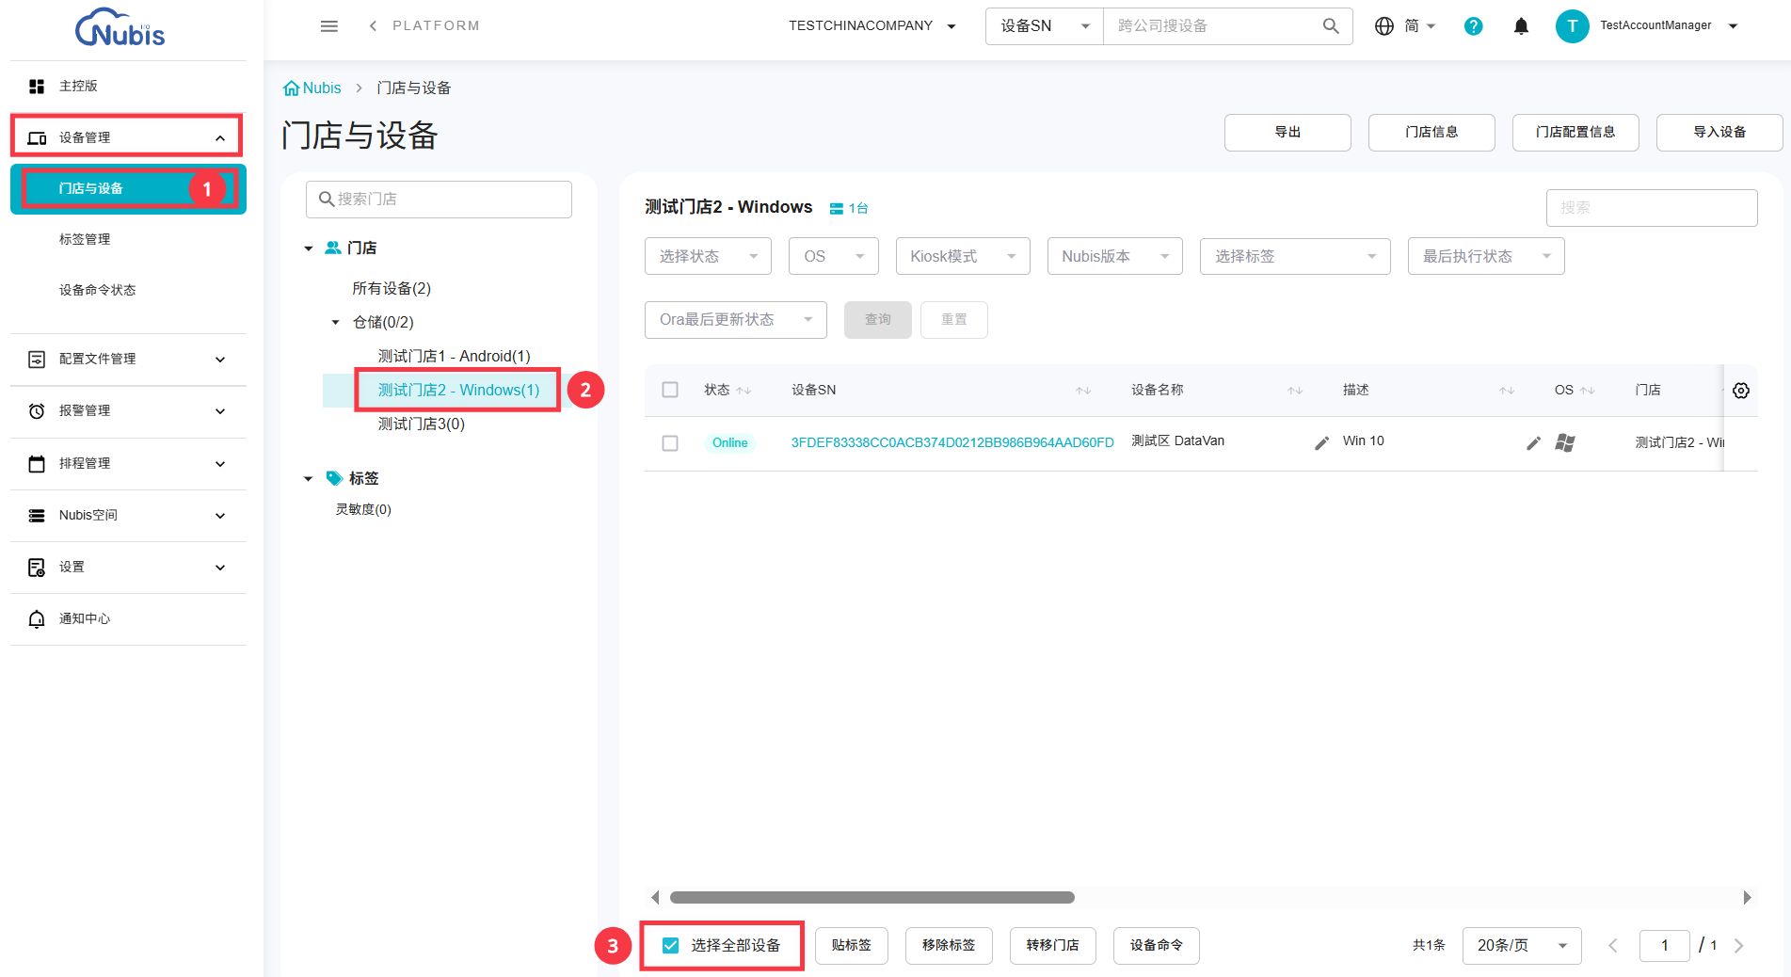Open the 最后执行状态 dropdown
This screenshot has width=1791, height=977.
[1486, 256]
